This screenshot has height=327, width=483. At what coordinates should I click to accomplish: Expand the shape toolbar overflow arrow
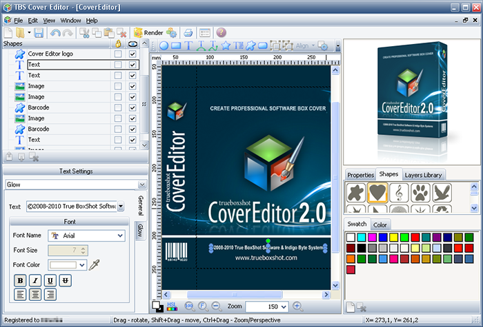tap(338, 46)
